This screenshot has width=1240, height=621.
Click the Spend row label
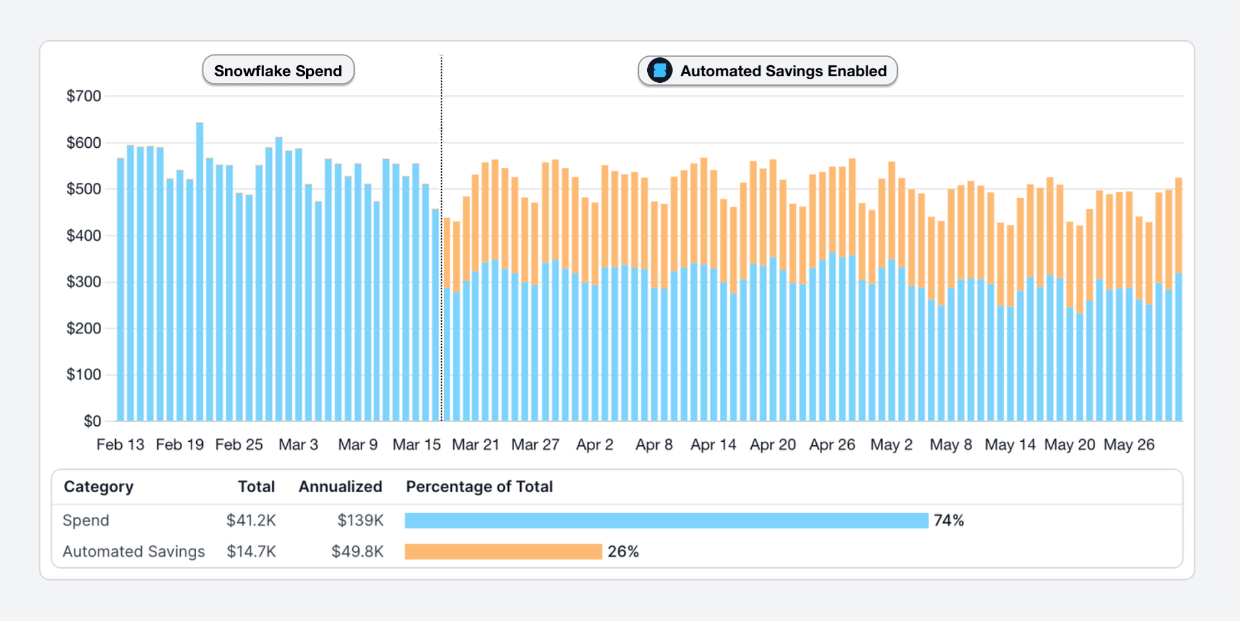[86, 520]
